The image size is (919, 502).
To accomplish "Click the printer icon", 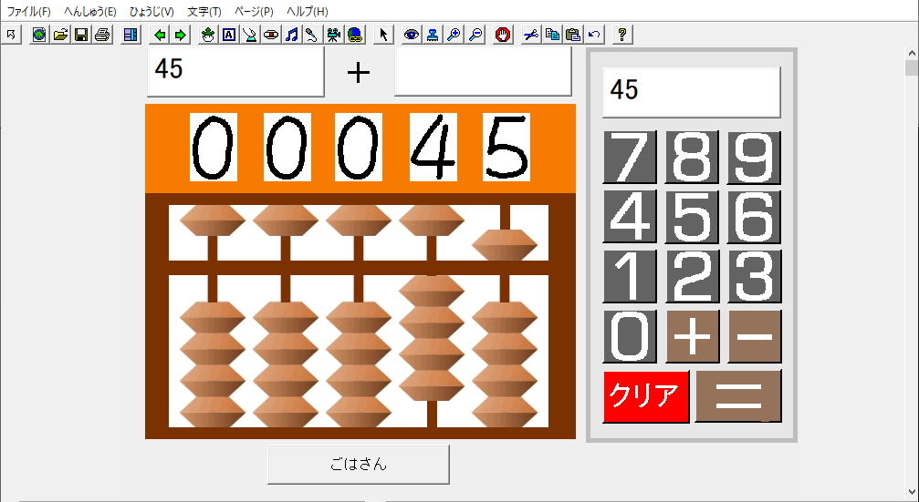I will coord(102,35).
